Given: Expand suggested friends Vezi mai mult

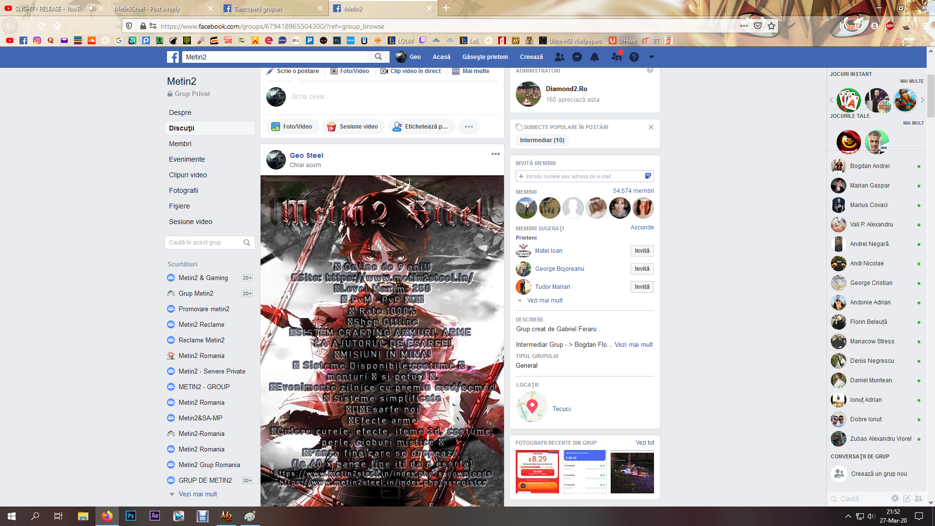Looking at the screenshot, I should tap(544, 301).
